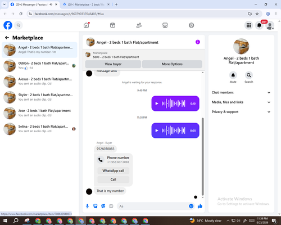Play the 0:05 audio clip
Screen dimensions: 281x225
pos(157,130)
